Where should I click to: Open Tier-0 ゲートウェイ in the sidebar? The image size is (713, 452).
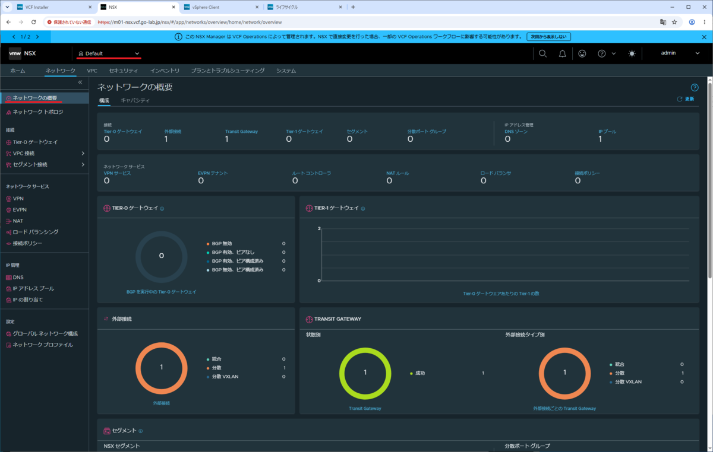(x=35, y=142)
